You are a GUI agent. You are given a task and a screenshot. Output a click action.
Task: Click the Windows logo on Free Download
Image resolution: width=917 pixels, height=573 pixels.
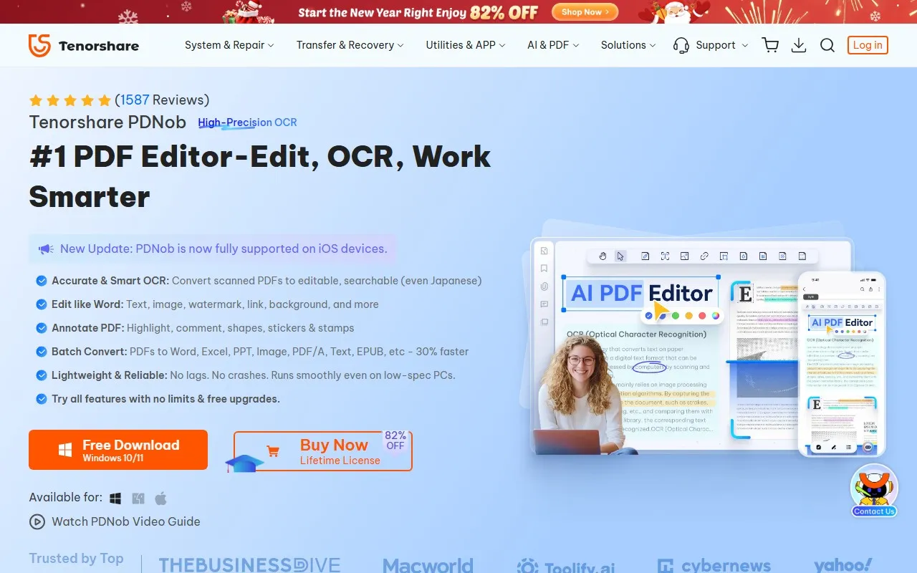[65, 450]
